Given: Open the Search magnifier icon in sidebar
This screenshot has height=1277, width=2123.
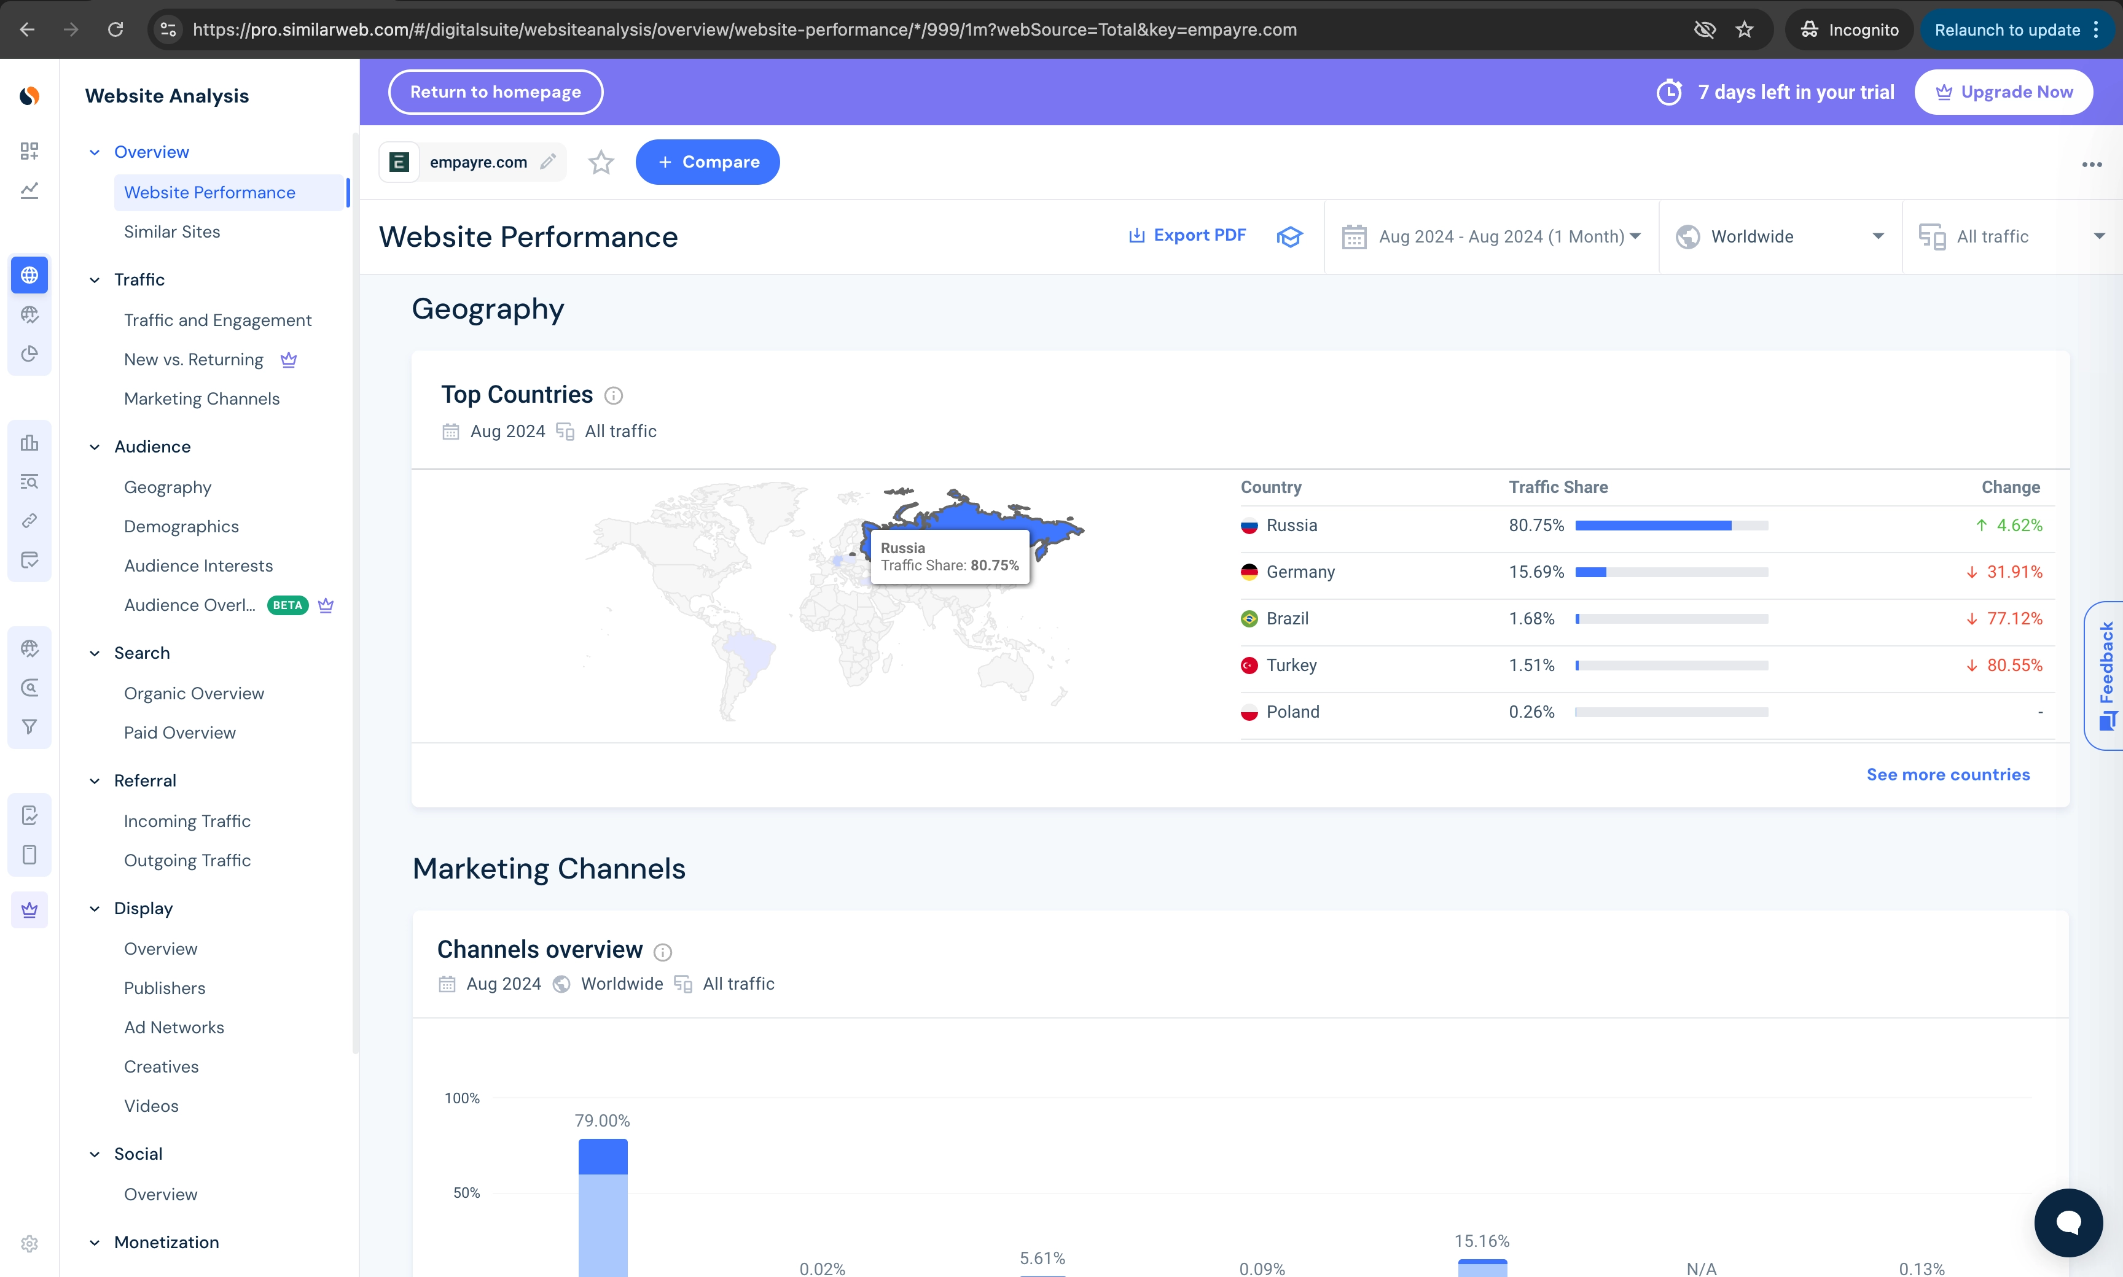Looking at the screenshot, I should pos(28,688).
